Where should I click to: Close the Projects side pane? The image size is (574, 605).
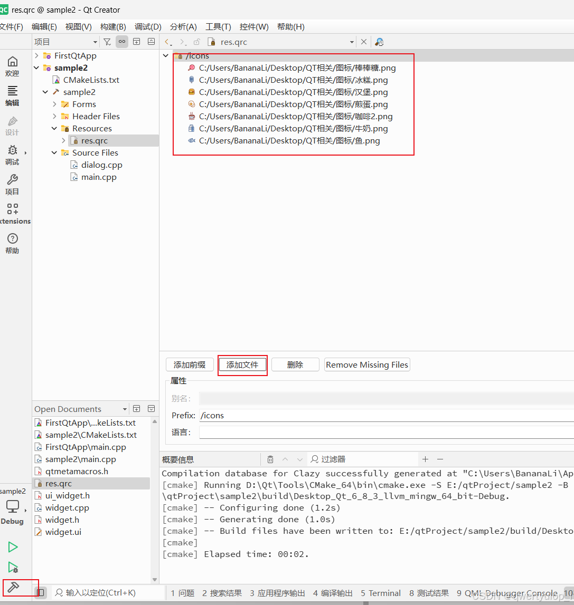point(152,42)
